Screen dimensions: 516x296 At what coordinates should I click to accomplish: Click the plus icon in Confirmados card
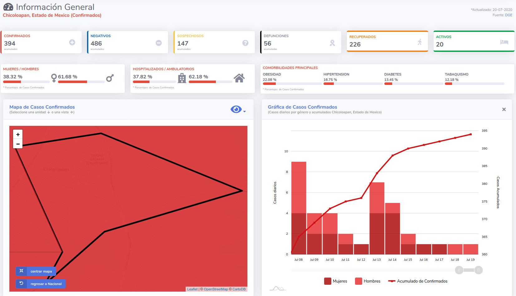72,42
